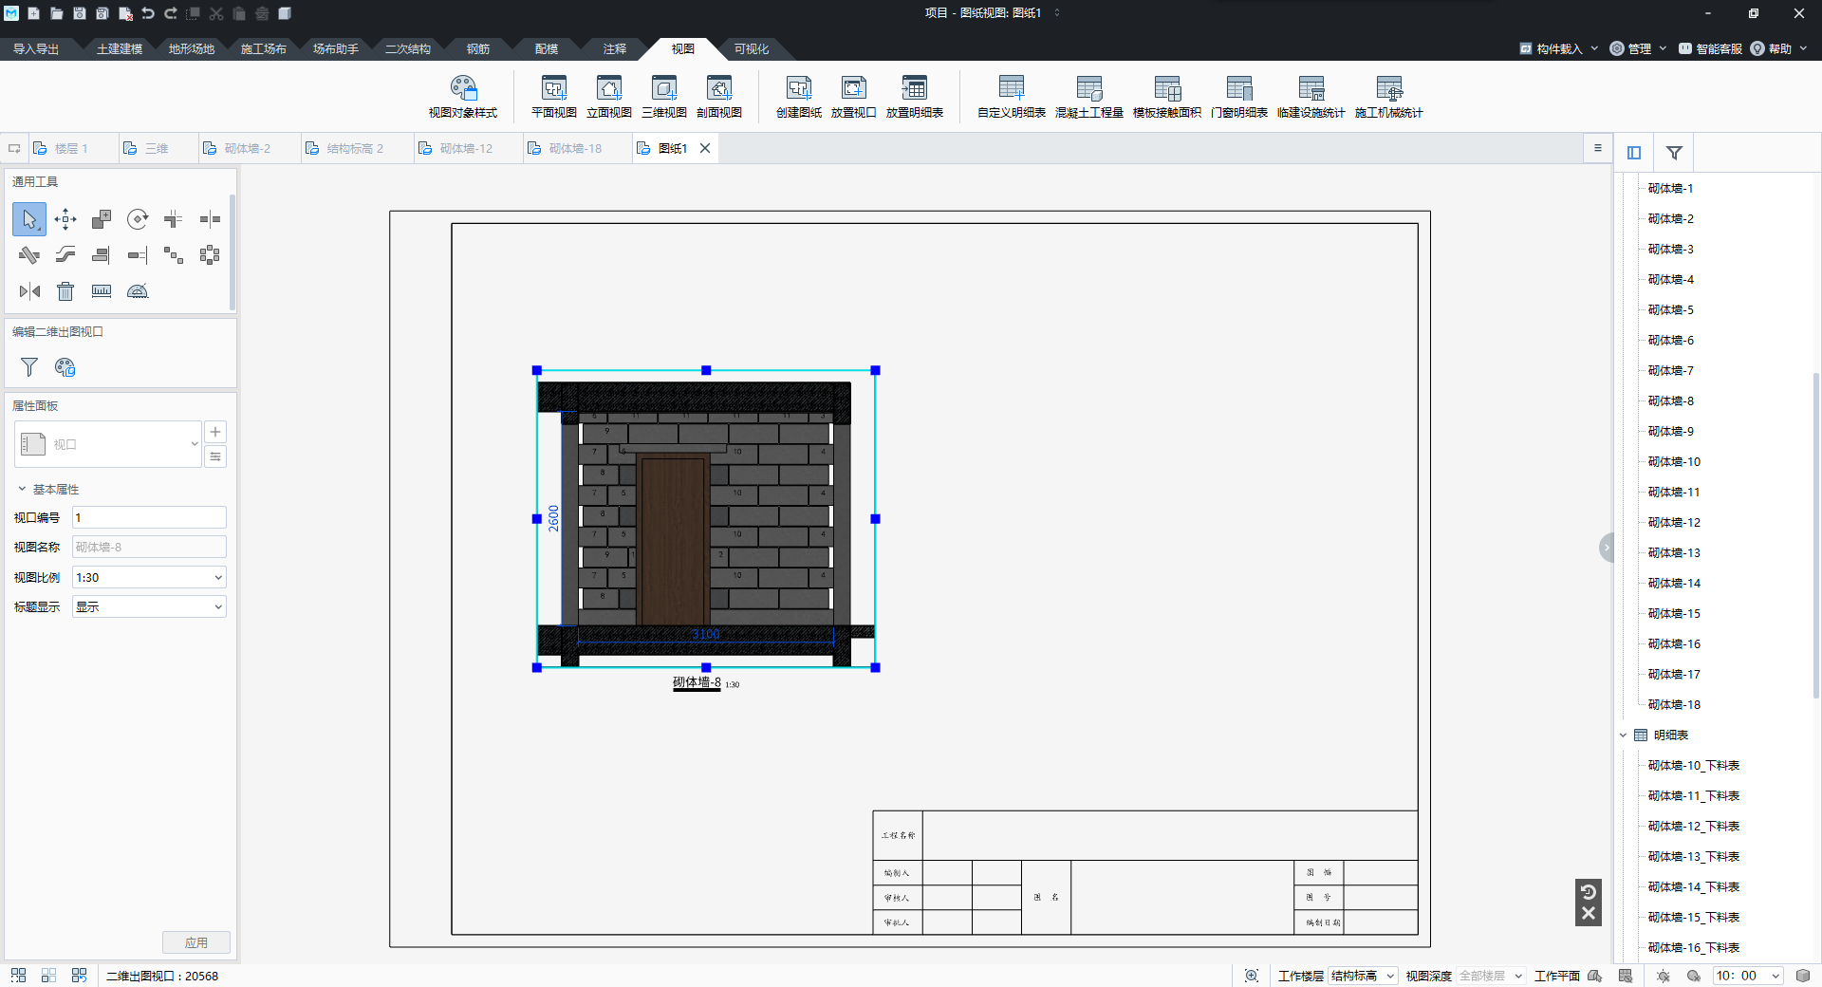Click the plus add type button
The width and height of the screenshot is (1822, 987).
pyautogui.click(x=215, y=432)
